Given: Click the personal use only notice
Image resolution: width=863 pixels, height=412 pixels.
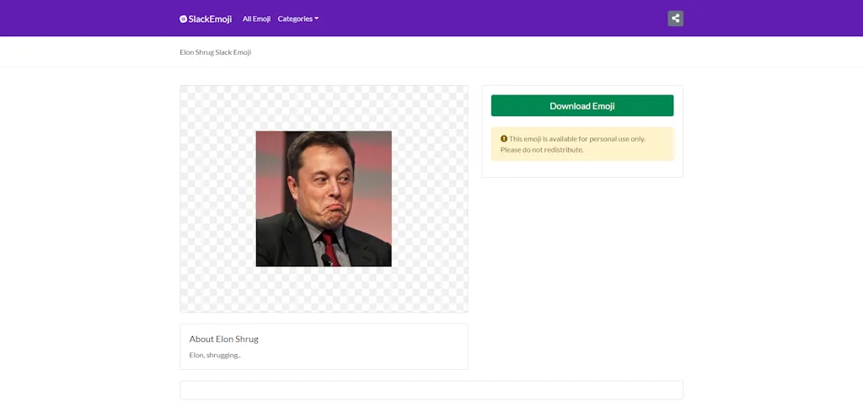Looking at the screenshot, I should click(x=582, y=144).
